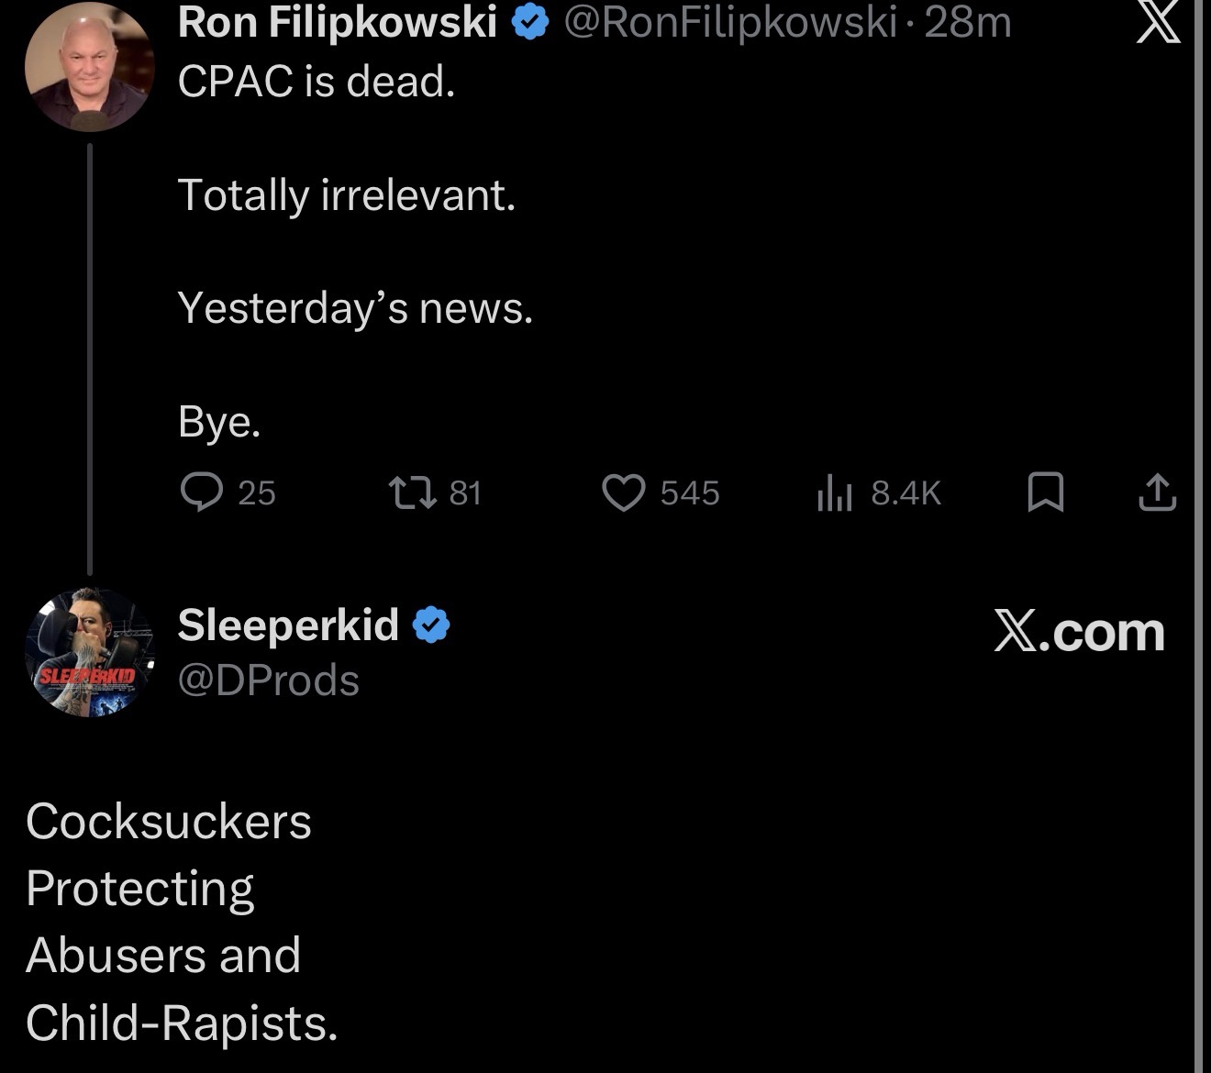Open the @DProds handle

coord(268,680)
